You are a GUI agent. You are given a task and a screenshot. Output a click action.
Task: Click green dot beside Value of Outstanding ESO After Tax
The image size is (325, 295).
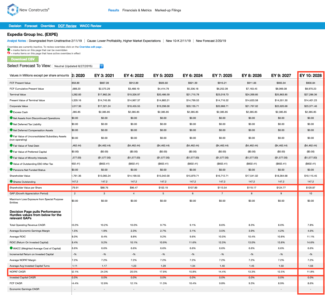tap(11, 164)
